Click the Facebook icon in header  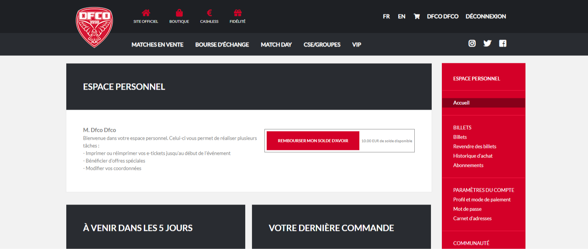(x=503, y=43)
